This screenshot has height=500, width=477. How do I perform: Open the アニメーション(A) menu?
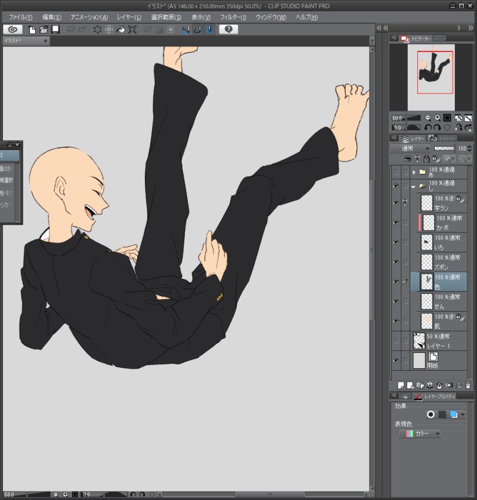[89, 17]
